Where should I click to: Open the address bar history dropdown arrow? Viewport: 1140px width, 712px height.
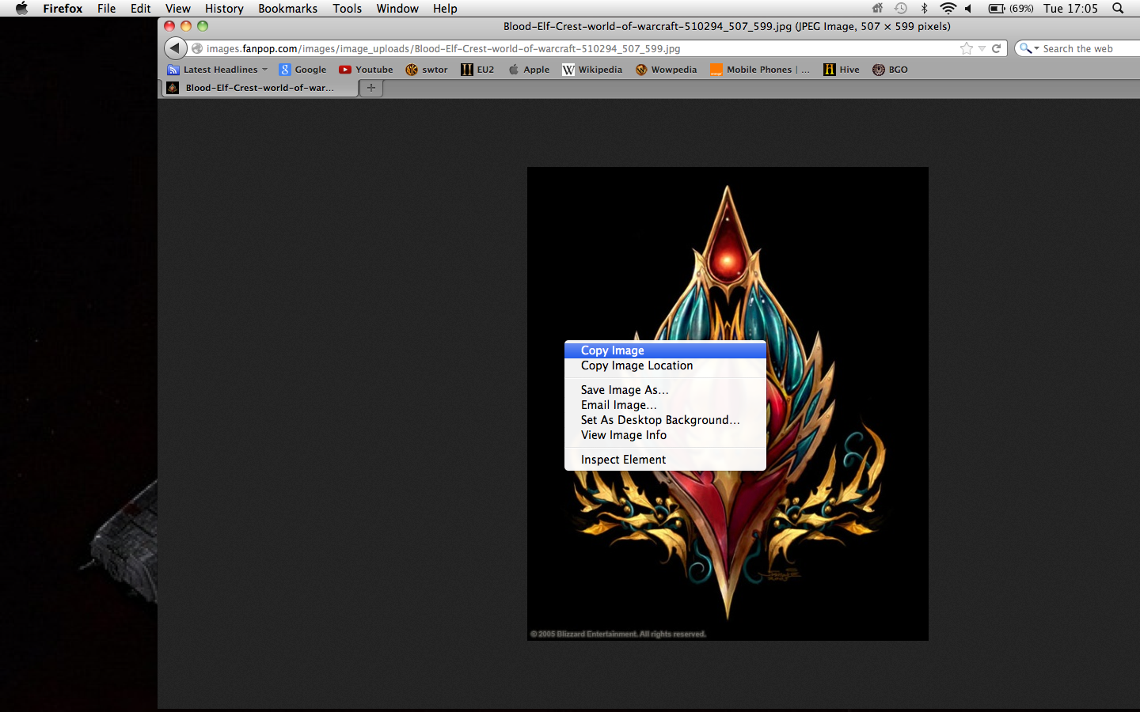(982, 48)
